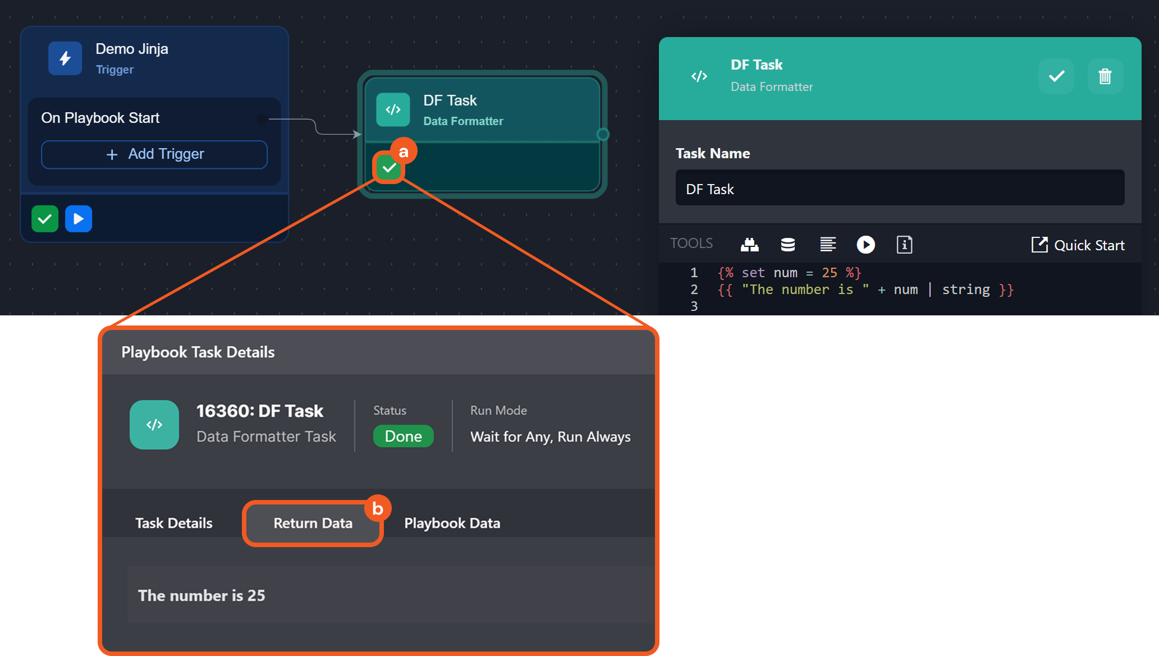Open the database stack tool icon
The image size is (1159, 656).
tap(787, 245)
